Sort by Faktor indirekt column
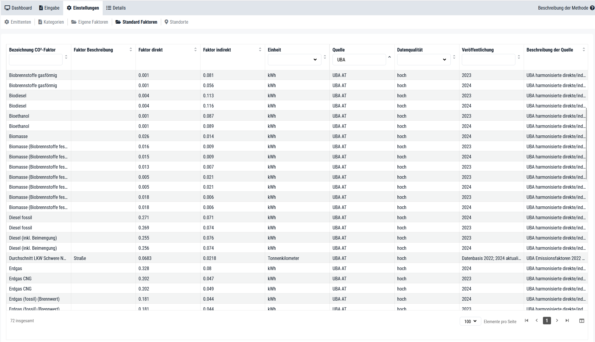This screenshot has width=595, height=342. pyautogui.click(x=260, y=49)
